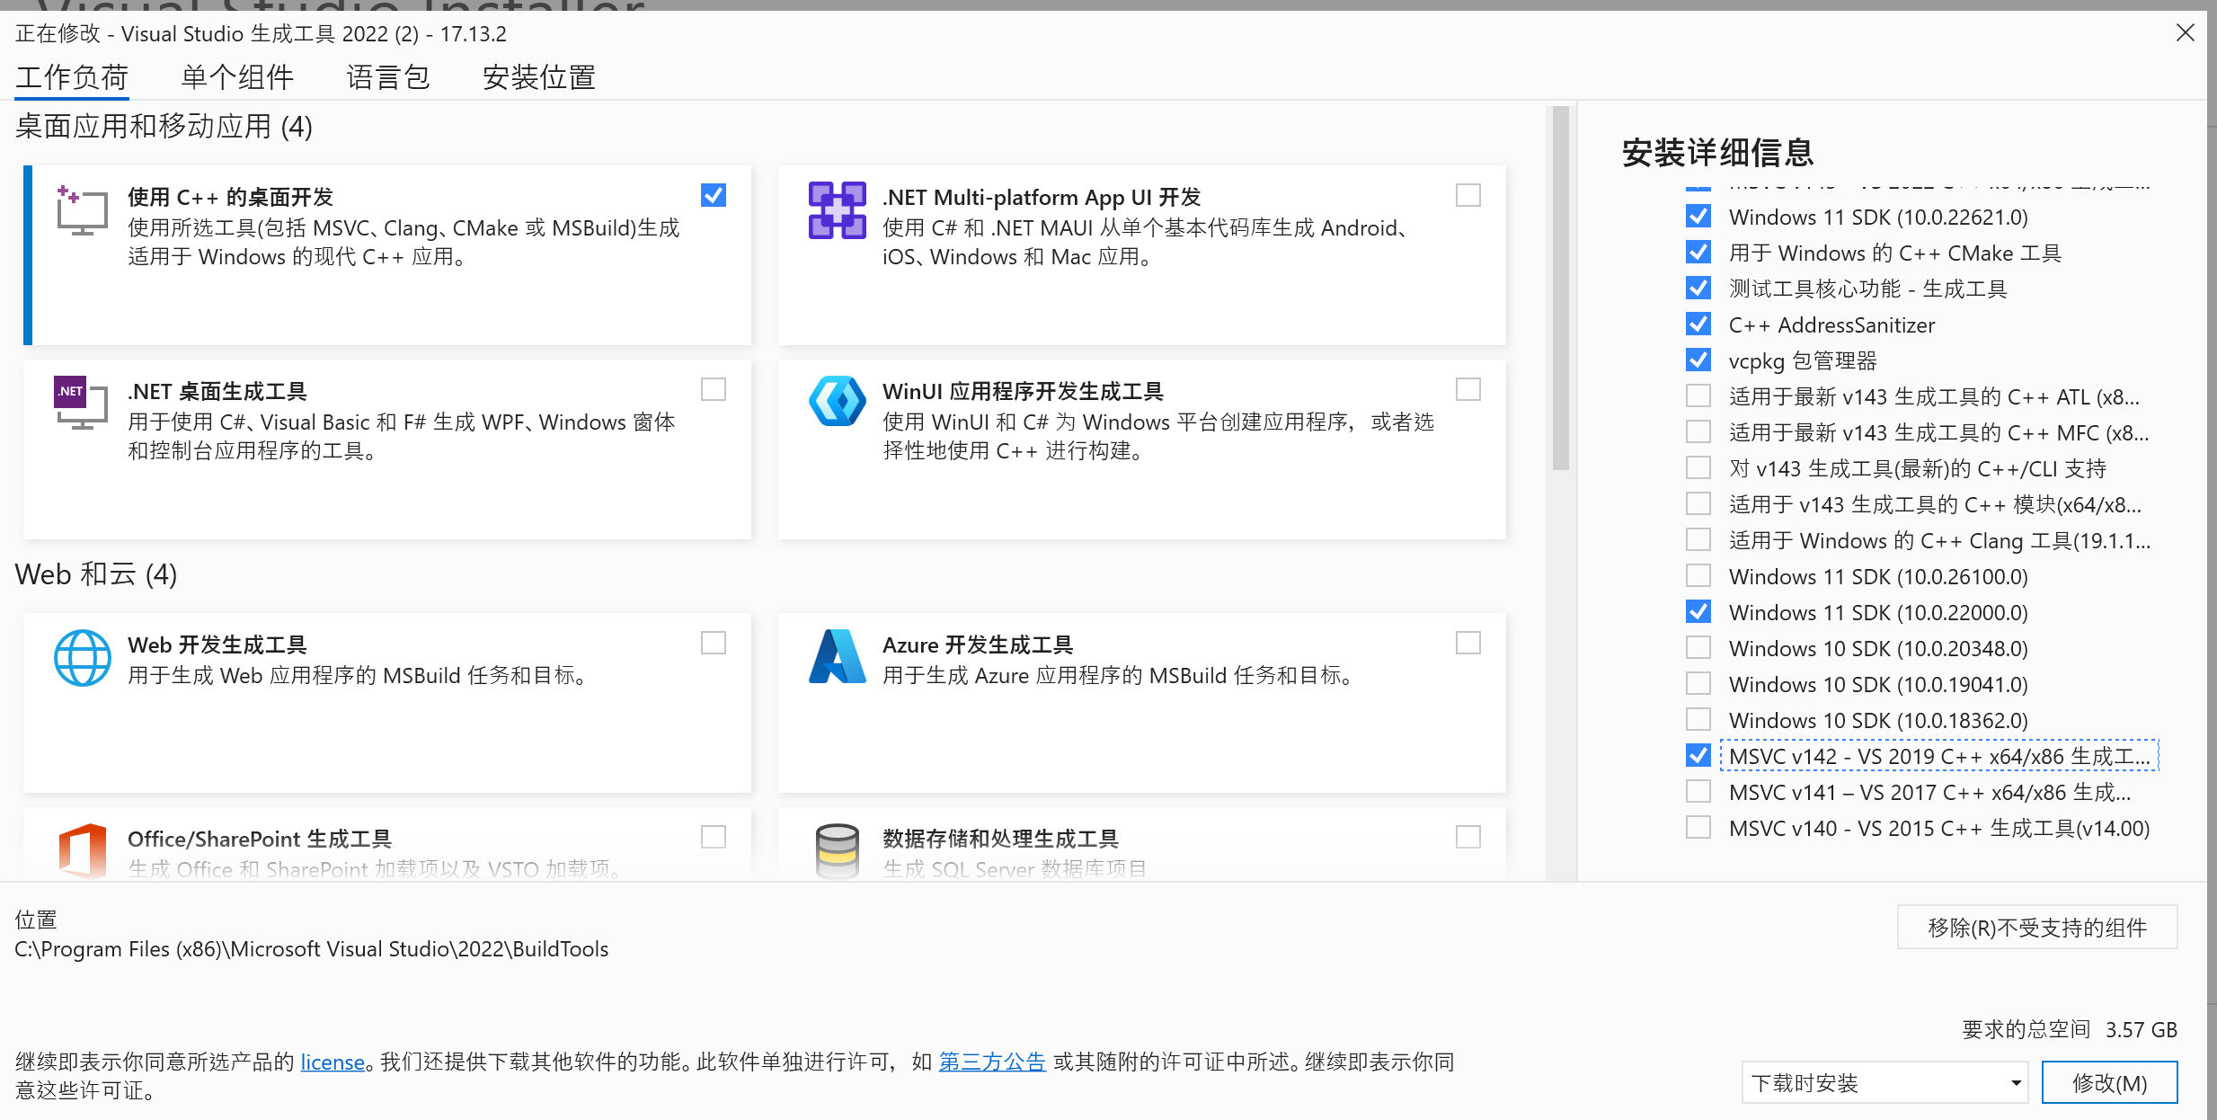Open the 下载时安装 install mode dropdown
The width and height of the screenshot is (2217, 1120).
coord(1884,1082)
